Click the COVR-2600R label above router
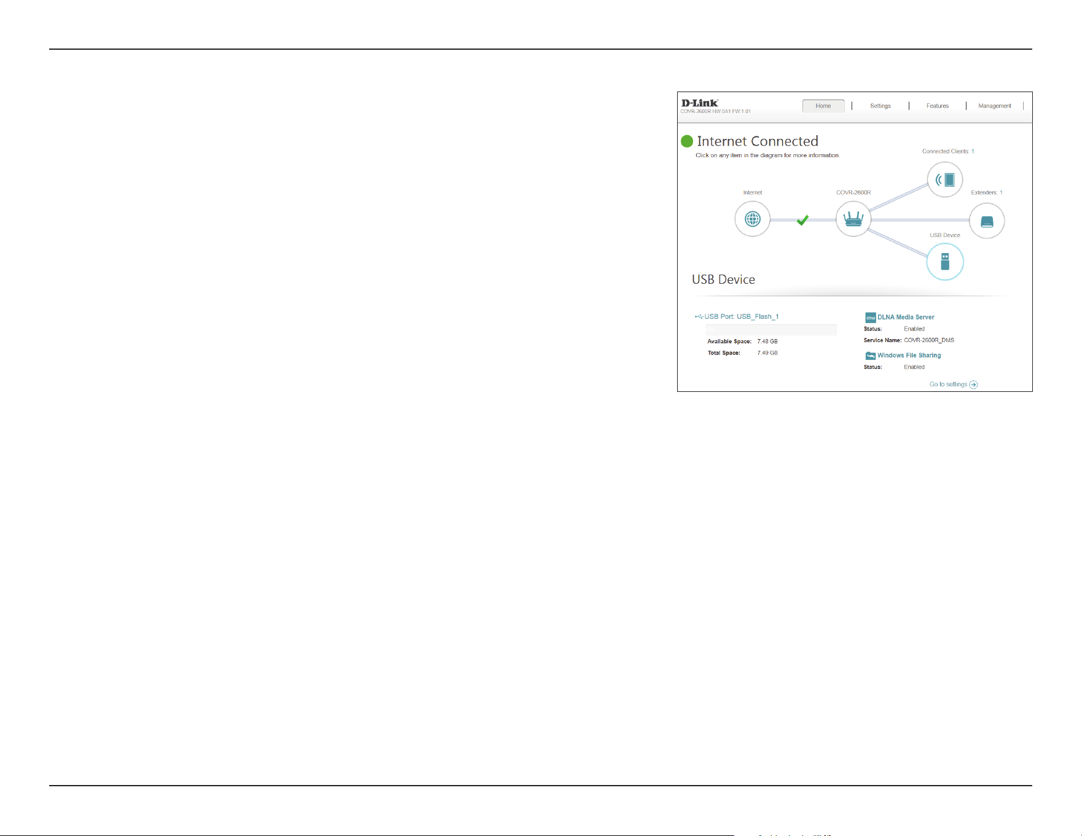Image resolution: width=1082 pixels, height=836 pixels. [x=853, y=193]
